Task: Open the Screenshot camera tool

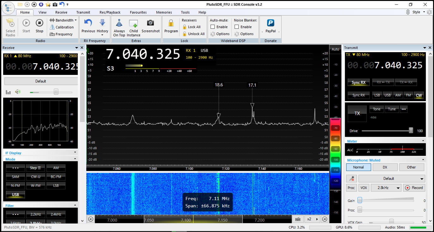Action: point(150,23)
